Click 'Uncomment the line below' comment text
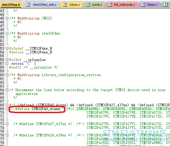The height and width of the screenshot is (146, 170). [40, 90]
